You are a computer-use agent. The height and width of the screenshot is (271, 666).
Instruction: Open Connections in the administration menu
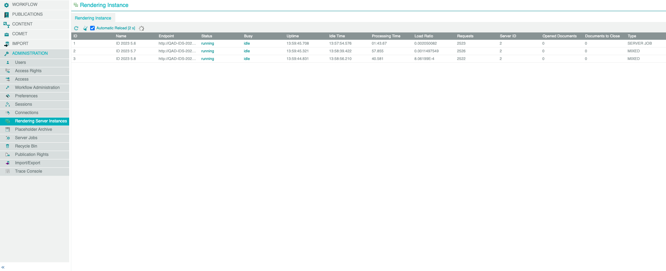(27, 113)
